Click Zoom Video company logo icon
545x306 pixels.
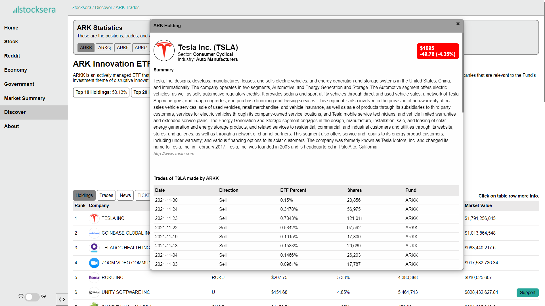tap(94, 263)
